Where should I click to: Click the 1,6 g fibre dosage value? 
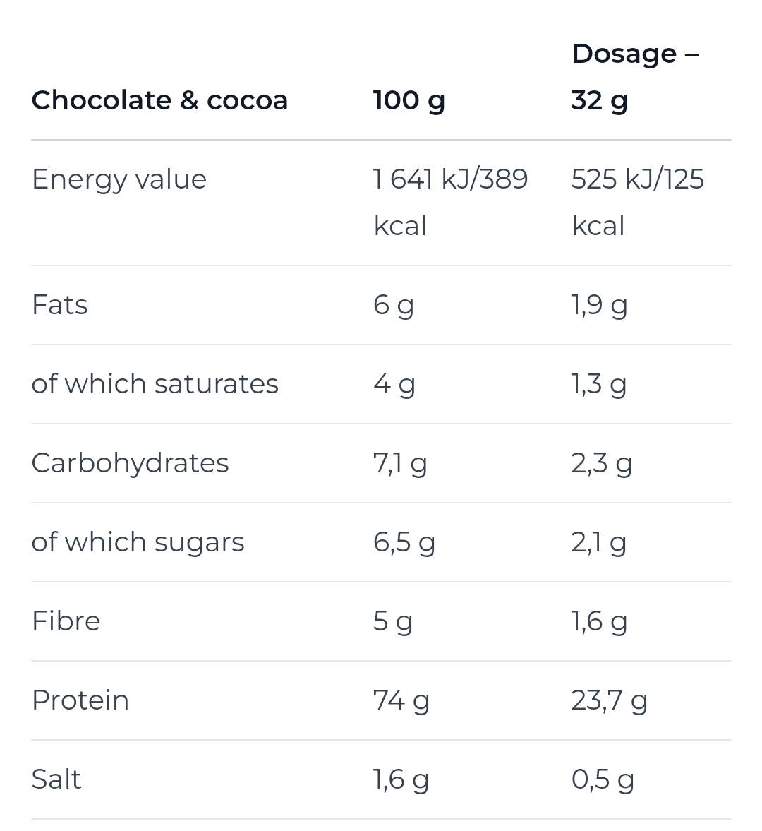[599, 621]
